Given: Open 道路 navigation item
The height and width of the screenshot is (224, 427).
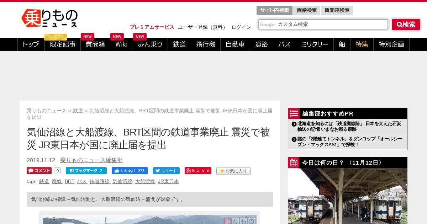Looking at the screenshot, I should (x=262, y=44).
